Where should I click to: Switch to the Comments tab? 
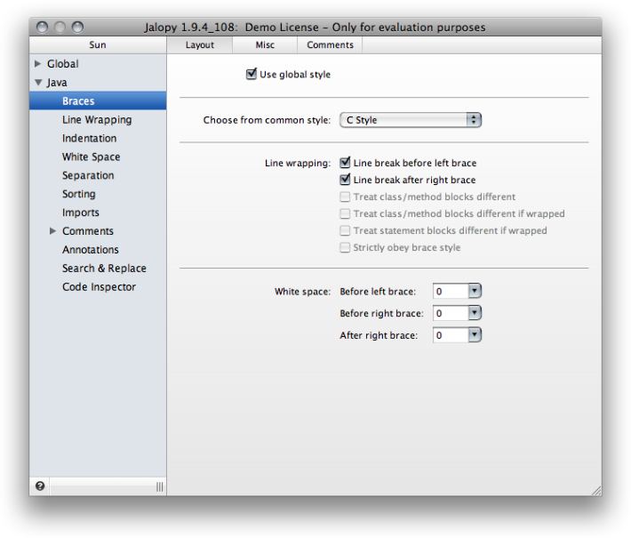330,45
